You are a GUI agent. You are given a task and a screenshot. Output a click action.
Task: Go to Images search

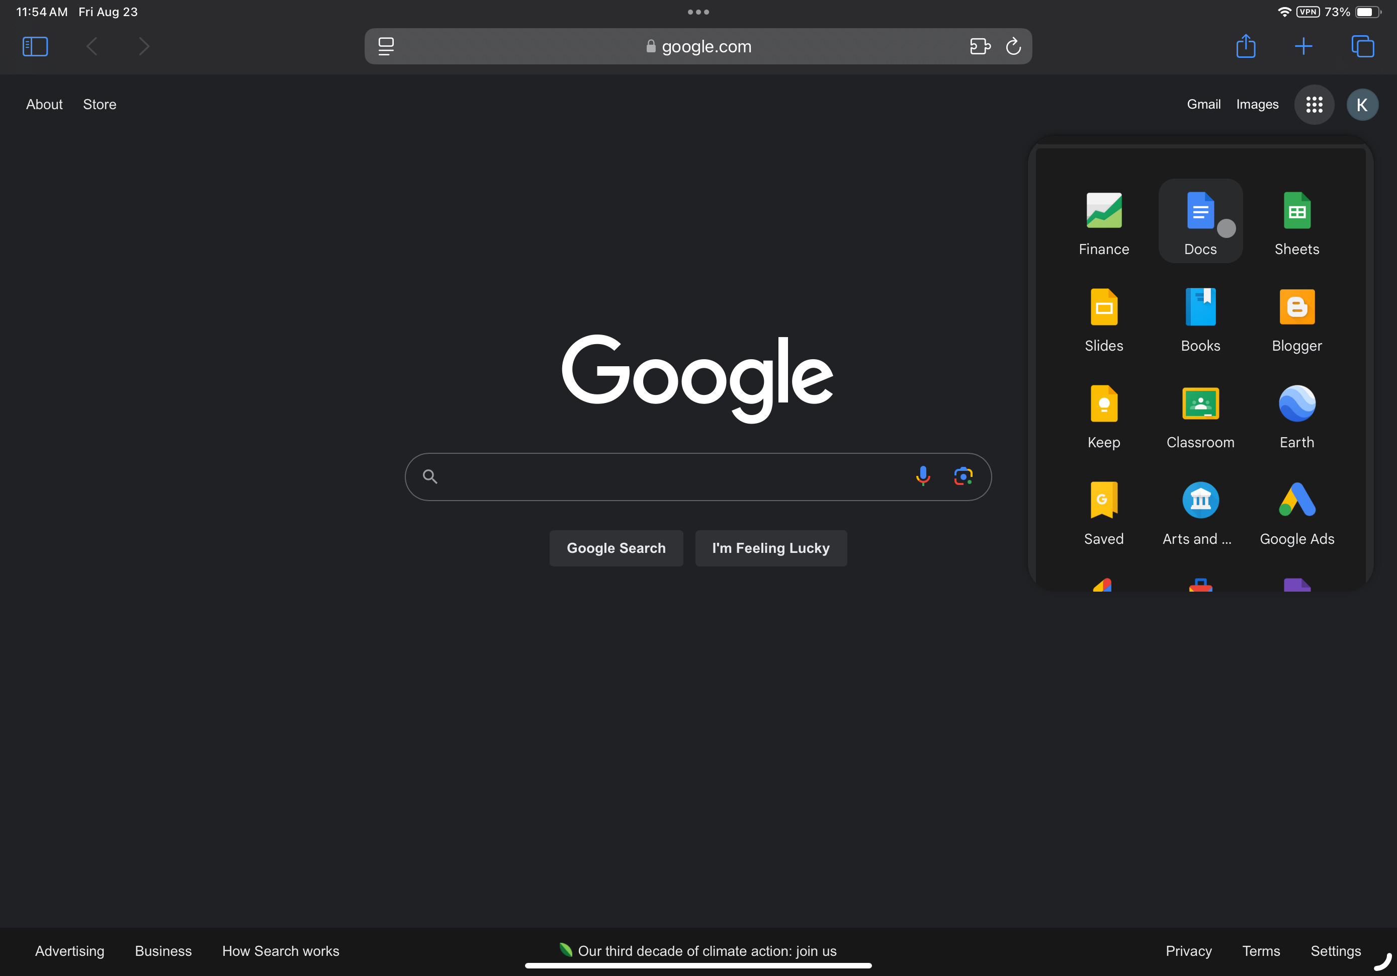coord(1257,104)
